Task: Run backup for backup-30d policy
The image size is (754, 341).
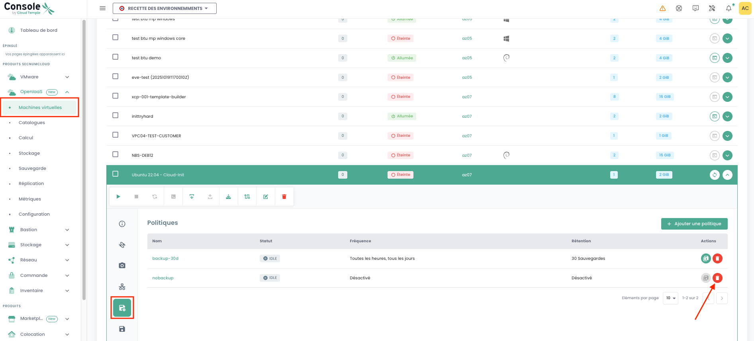Action: [x=706, y=259]
